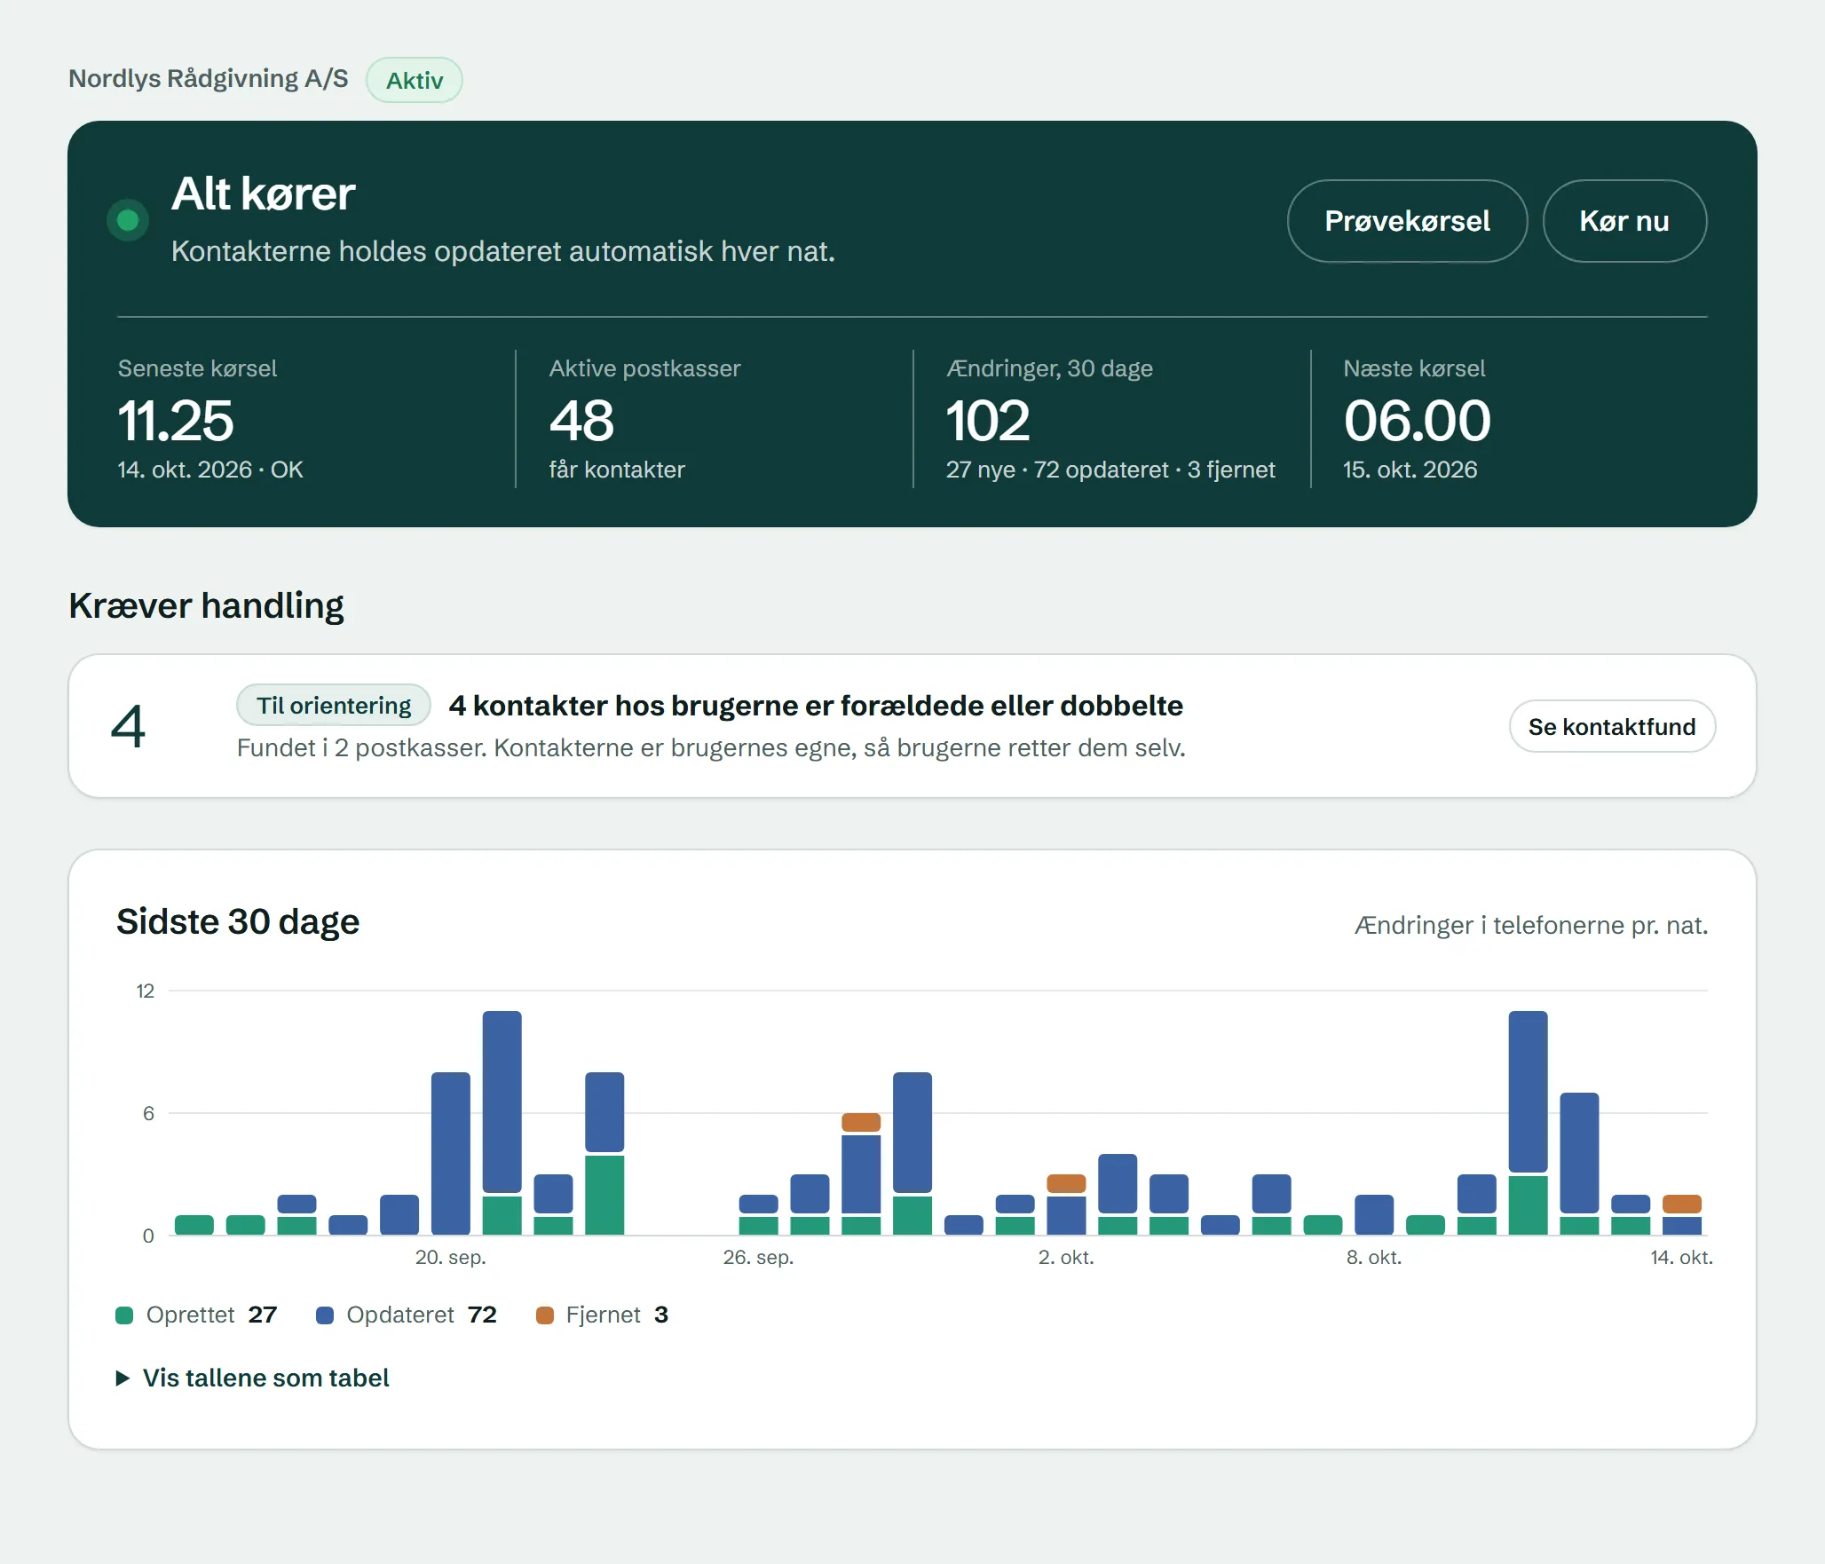Click the 14. okt. axis label
Image resolution: width=1825 pixels, height=1564 pixels.
pos(1681,1257)
